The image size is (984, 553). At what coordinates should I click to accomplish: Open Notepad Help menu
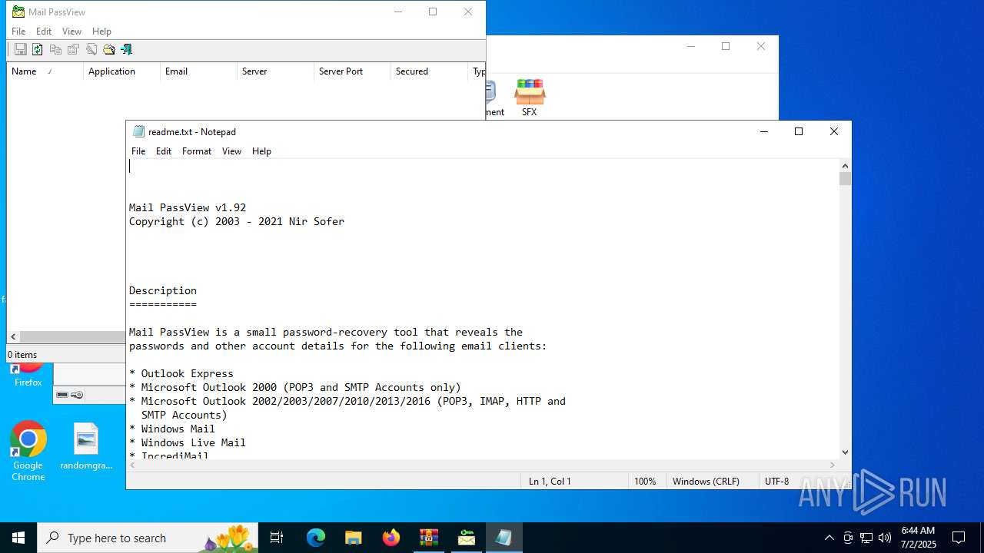pyautogui.click(x=261, y=151)
